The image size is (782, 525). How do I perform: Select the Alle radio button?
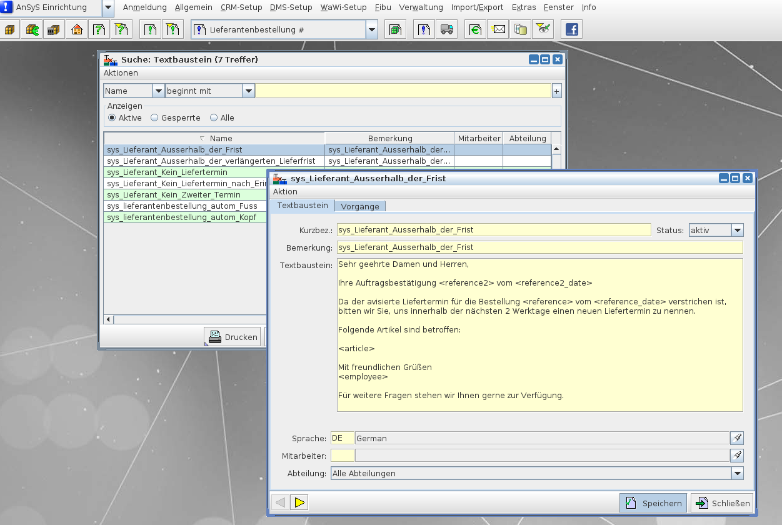[214, 117]
